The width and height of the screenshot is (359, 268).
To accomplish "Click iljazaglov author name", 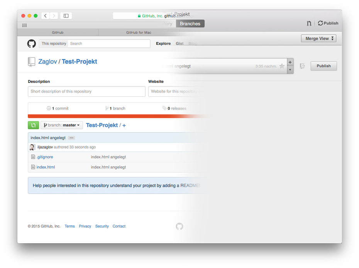I will coord(45,147).
